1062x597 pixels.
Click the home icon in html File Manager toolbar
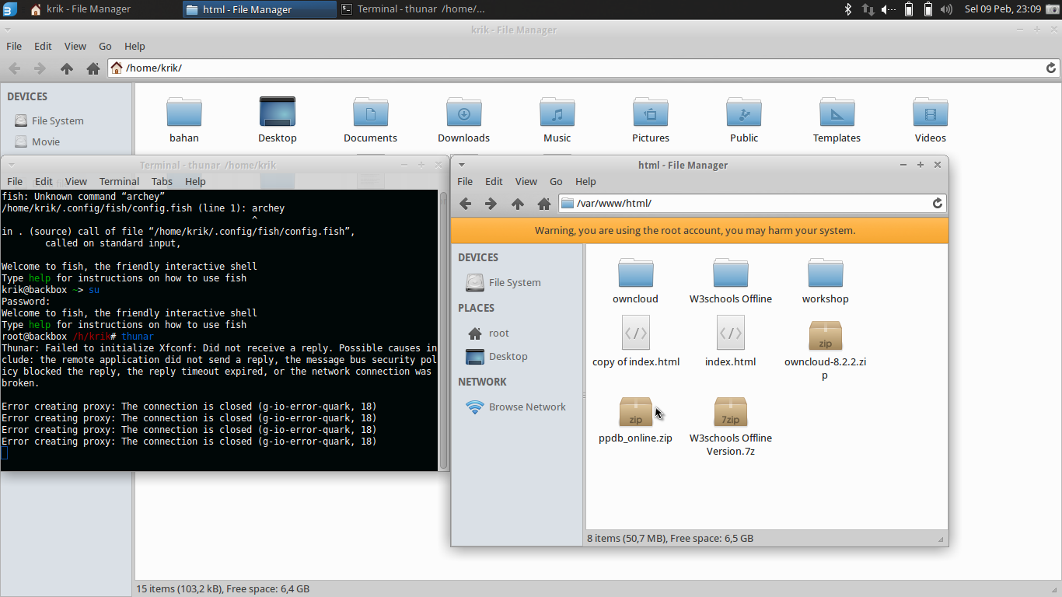point(543,204)
